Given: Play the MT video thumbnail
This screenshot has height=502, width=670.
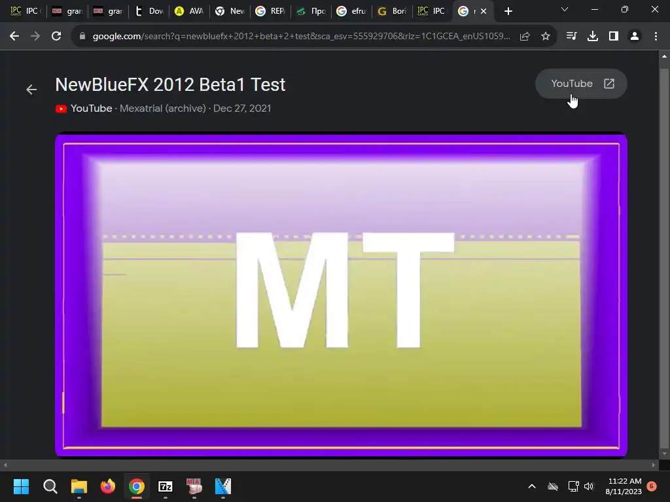Looking at the screenshot, I should click(x=341, y=295).
